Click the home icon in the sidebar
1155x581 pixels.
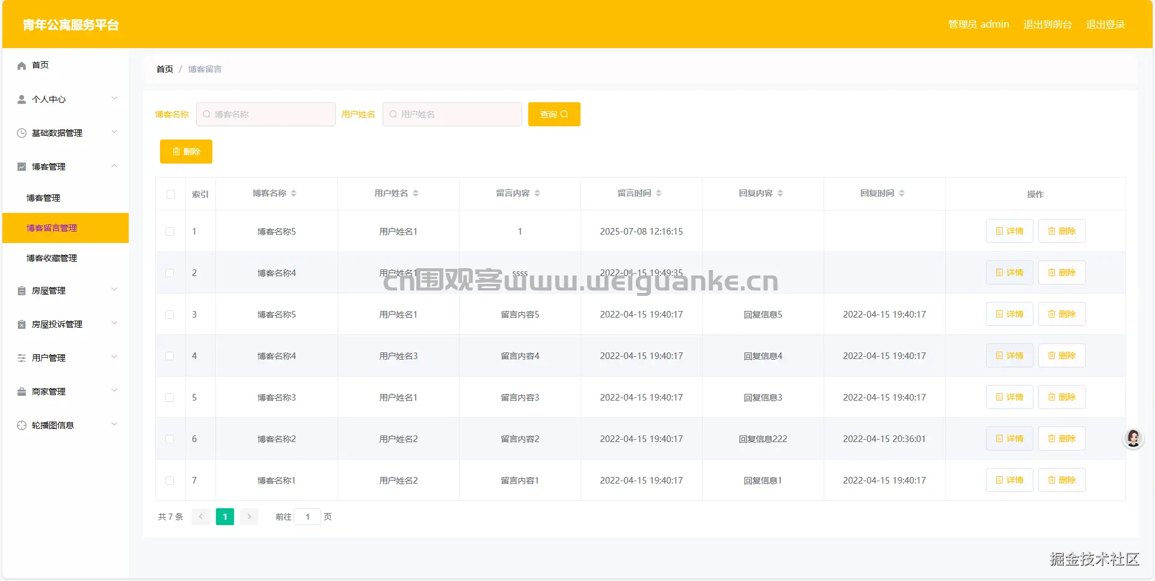click(22, 66)
